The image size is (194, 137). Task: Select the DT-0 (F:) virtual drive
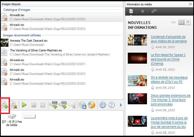12,120
